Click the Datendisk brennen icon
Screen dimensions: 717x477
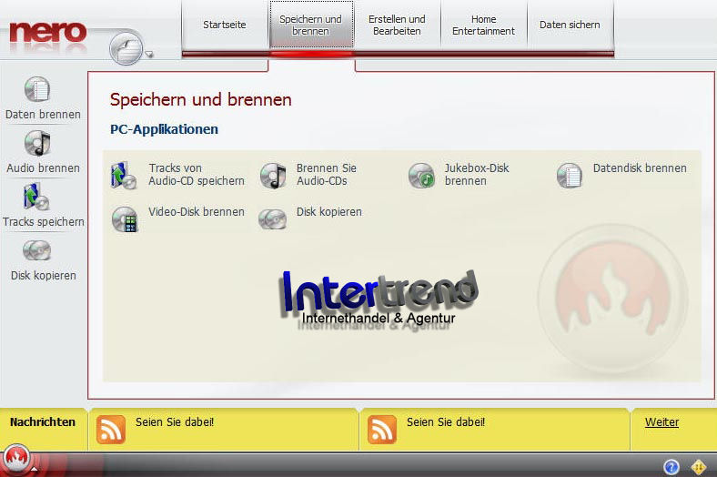pos(570,176)
